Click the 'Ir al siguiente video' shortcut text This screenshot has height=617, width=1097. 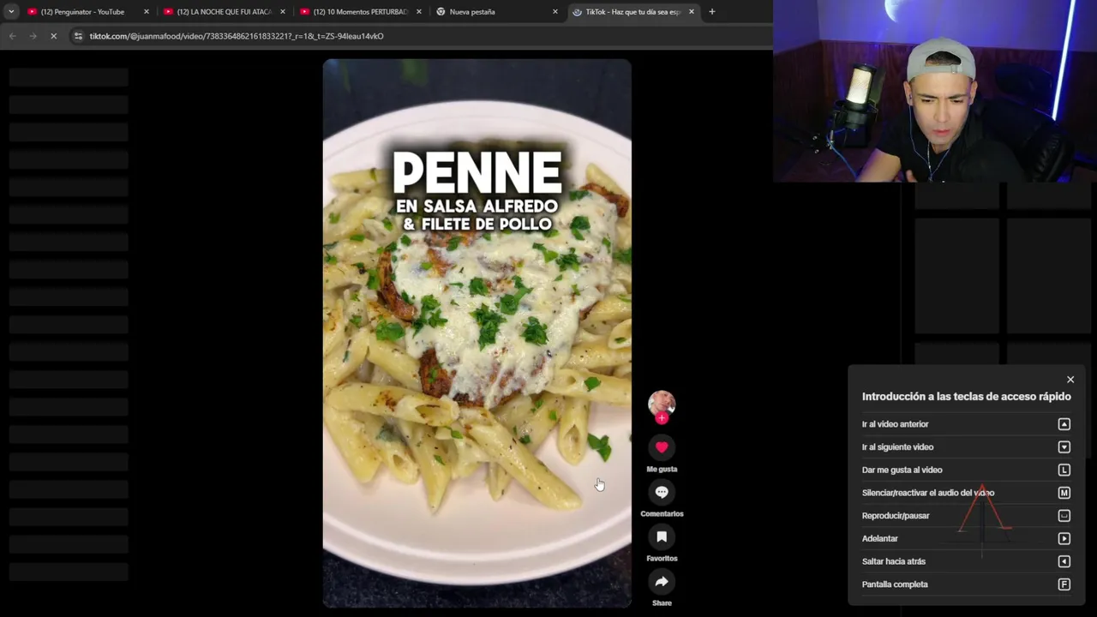pos(897,447)
